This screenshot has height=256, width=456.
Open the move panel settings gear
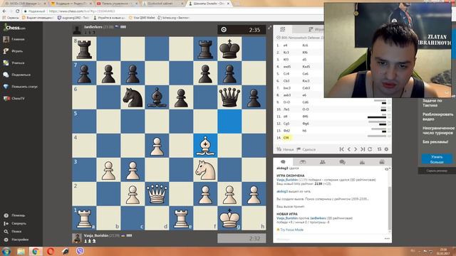(x=386, y=149)
